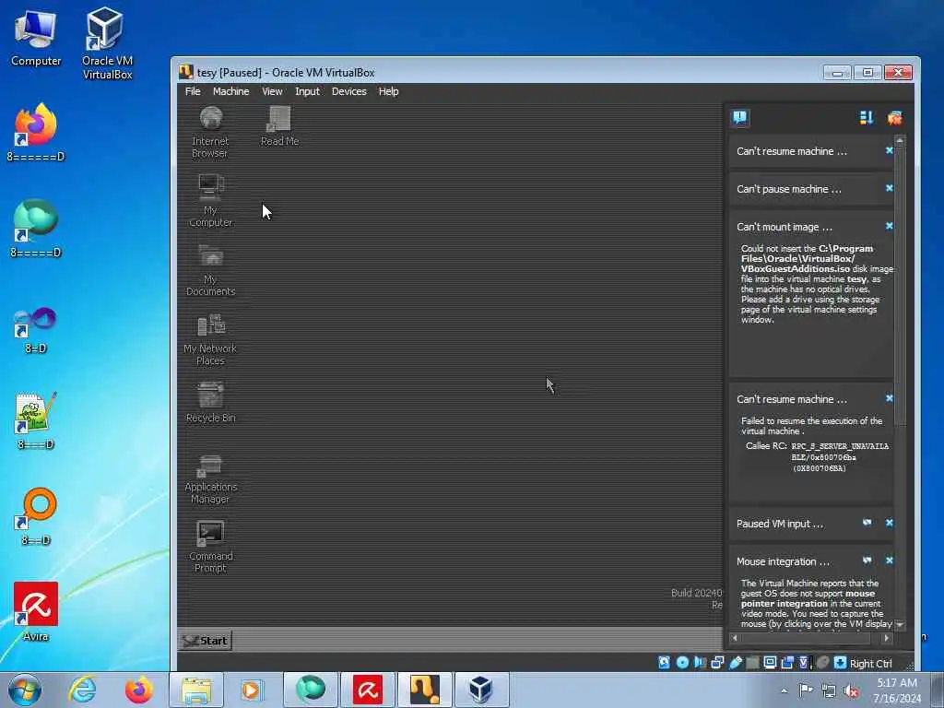Click the delete finished notifications icon

pos(894,117)
